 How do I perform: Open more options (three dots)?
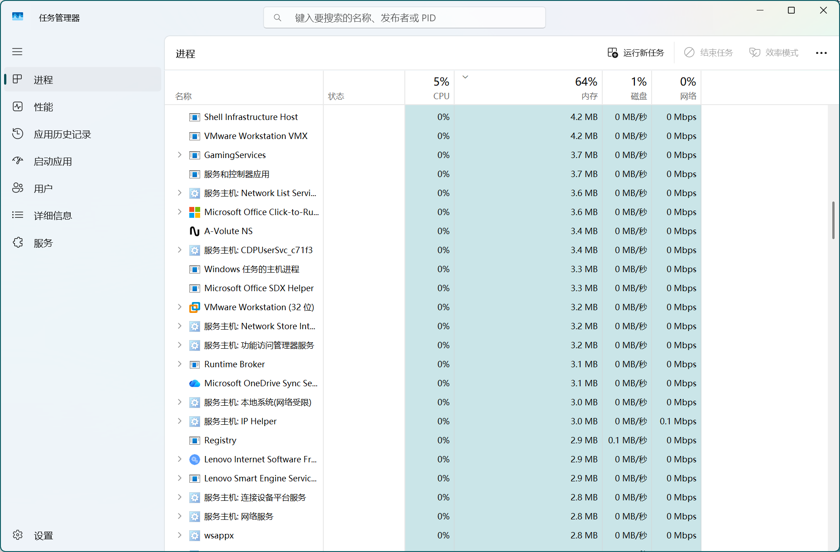click(821, 53)
